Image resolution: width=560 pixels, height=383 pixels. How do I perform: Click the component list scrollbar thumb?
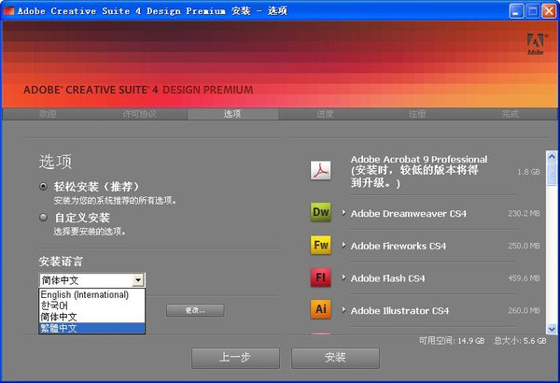(x=552, y=174)
